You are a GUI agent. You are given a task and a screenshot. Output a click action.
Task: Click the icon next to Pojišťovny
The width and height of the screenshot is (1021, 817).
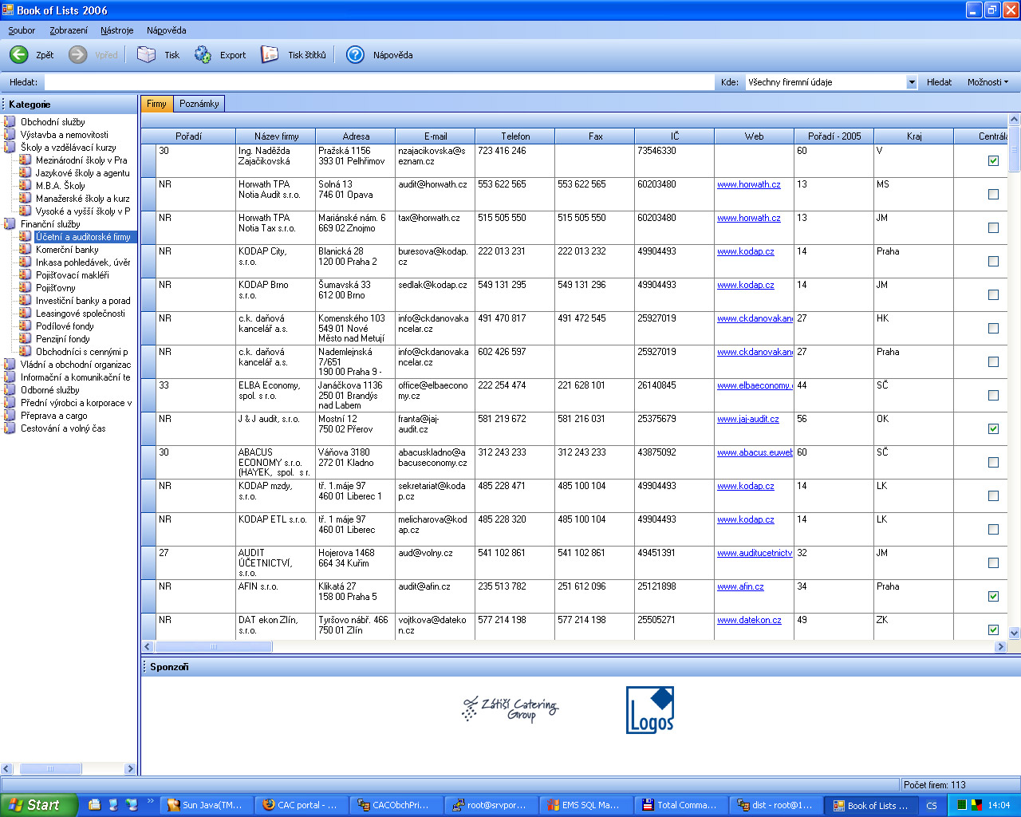[x=26, y=288]
